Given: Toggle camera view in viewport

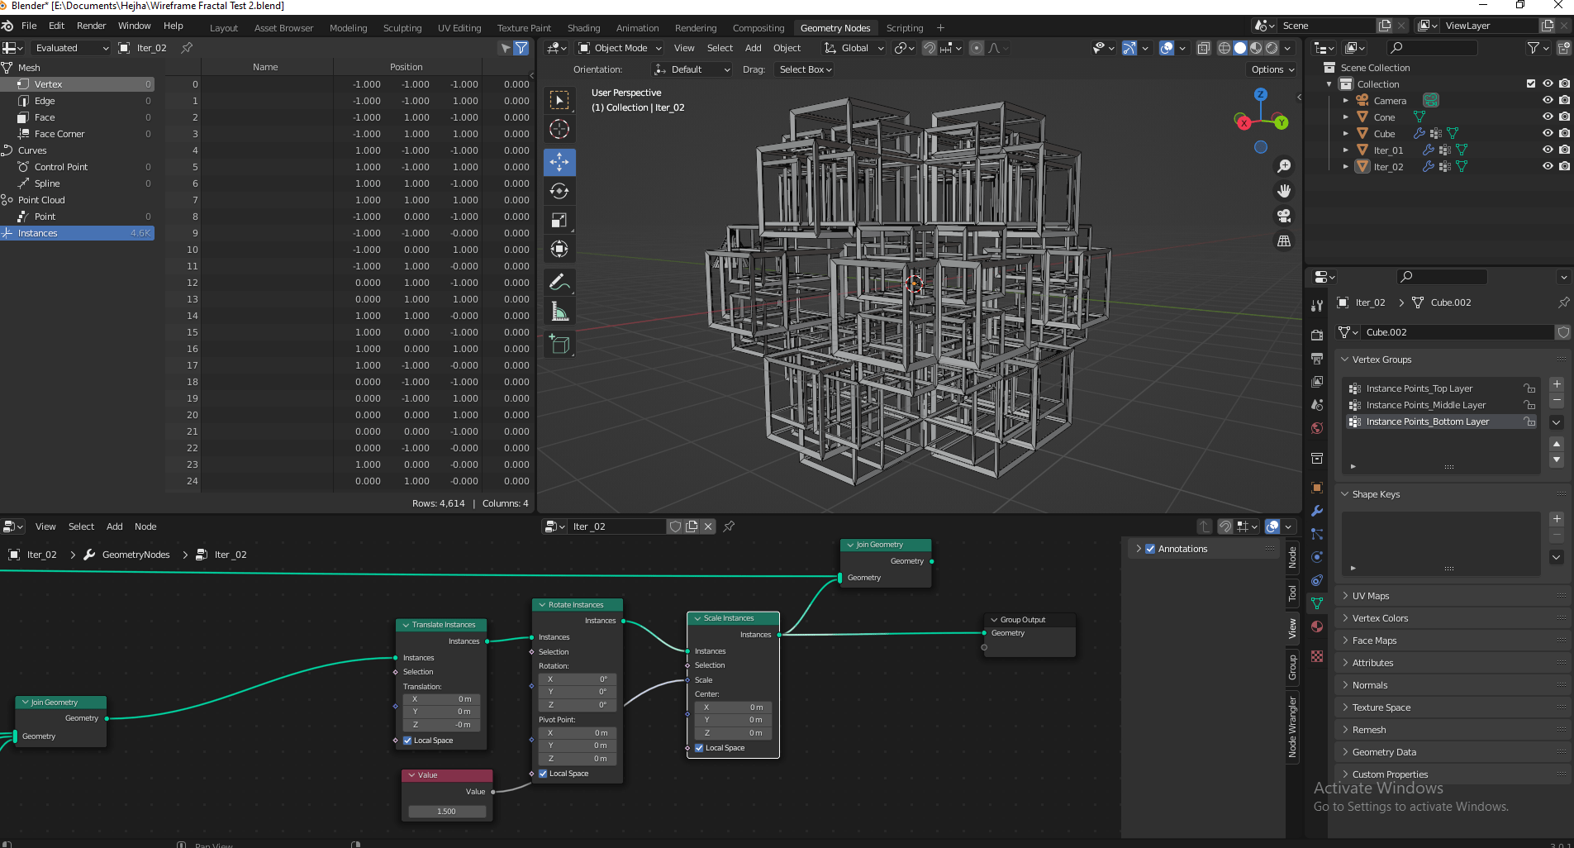Looking at the screenshot, I should coord(1284,216).
